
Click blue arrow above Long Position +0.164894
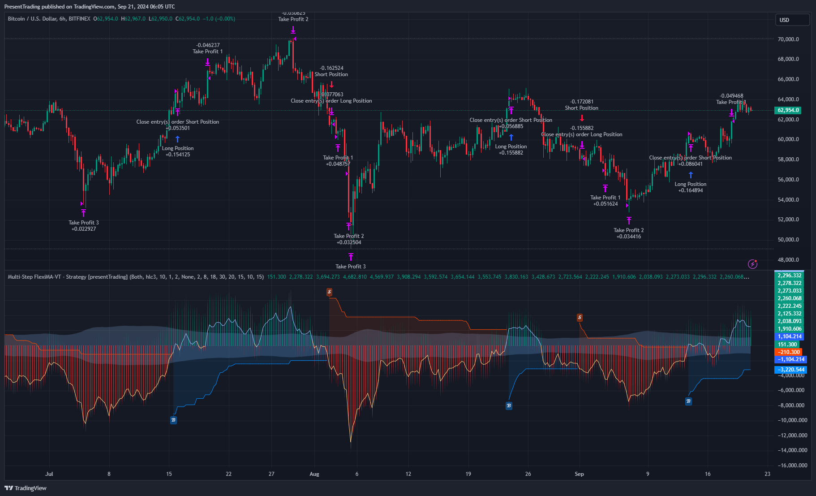[691, 175]
